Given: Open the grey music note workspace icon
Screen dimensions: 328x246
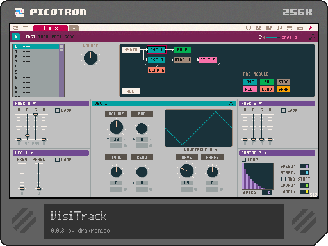Looking at the screenshot, I should tap(279, 28).
